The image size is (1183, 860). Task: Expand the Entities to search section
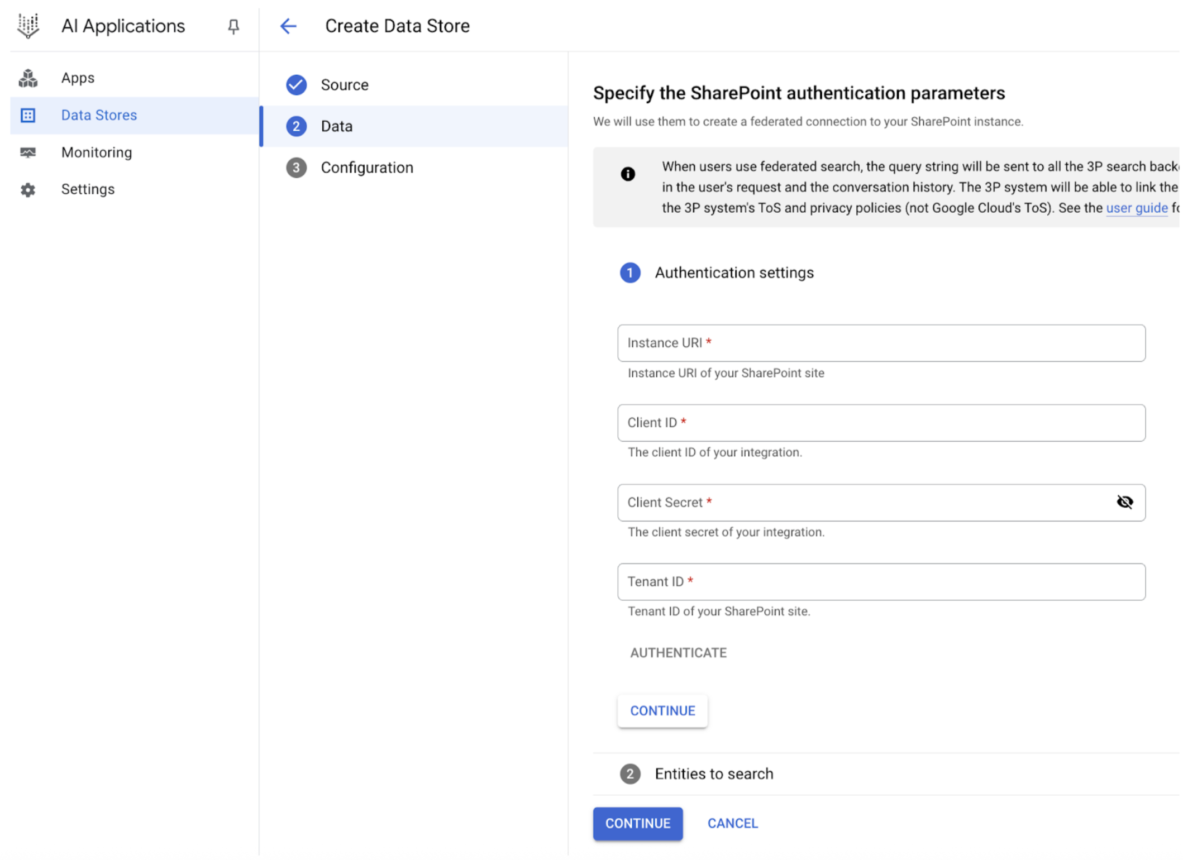[x=714, y=774]
